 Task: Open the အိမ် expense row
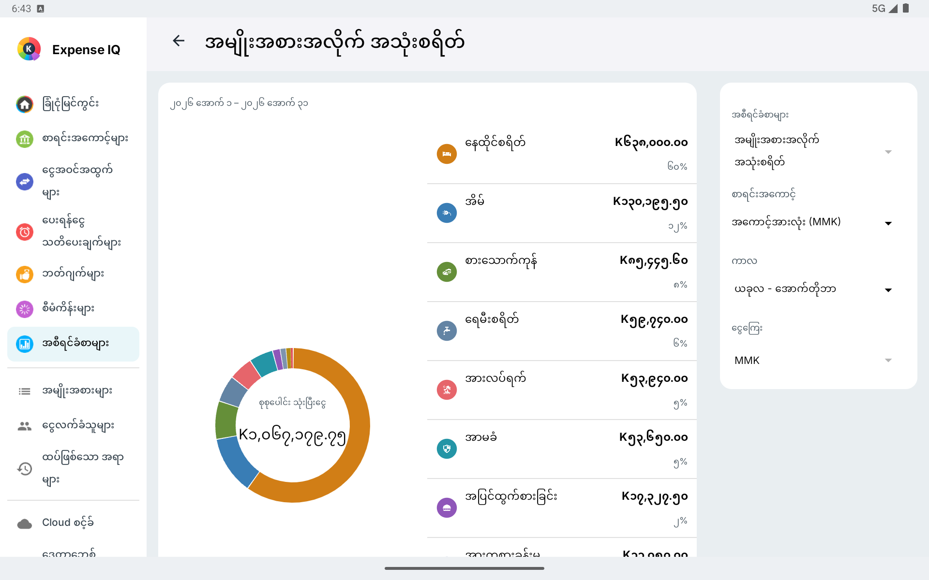pyautogui.click(x=562, y=213)
